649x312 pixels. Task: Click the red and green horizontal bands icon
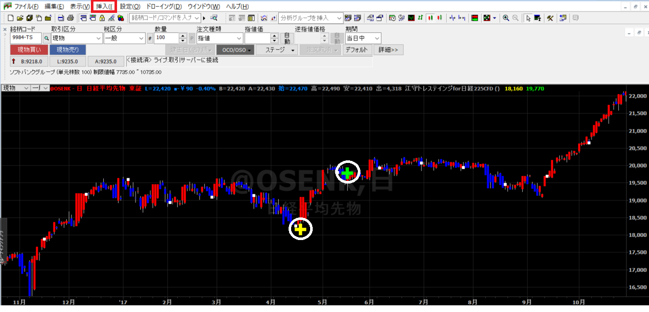[x=474, y=18]
